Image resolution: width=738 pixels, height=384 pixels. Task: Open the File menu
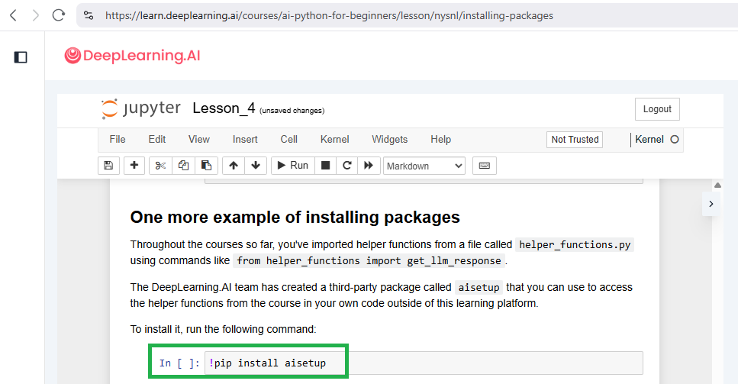[x=118, y=140]
